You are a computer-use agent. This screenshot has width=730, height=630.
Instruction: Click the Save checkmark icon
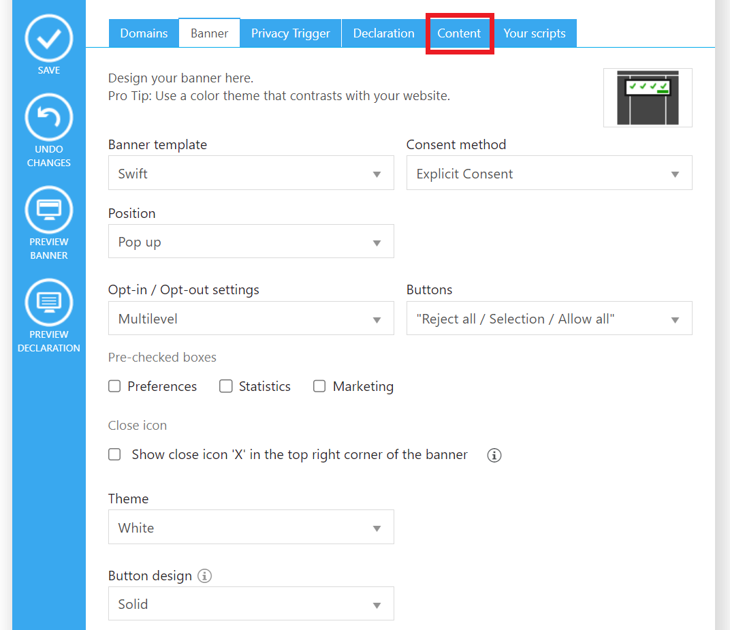(48, 40)
